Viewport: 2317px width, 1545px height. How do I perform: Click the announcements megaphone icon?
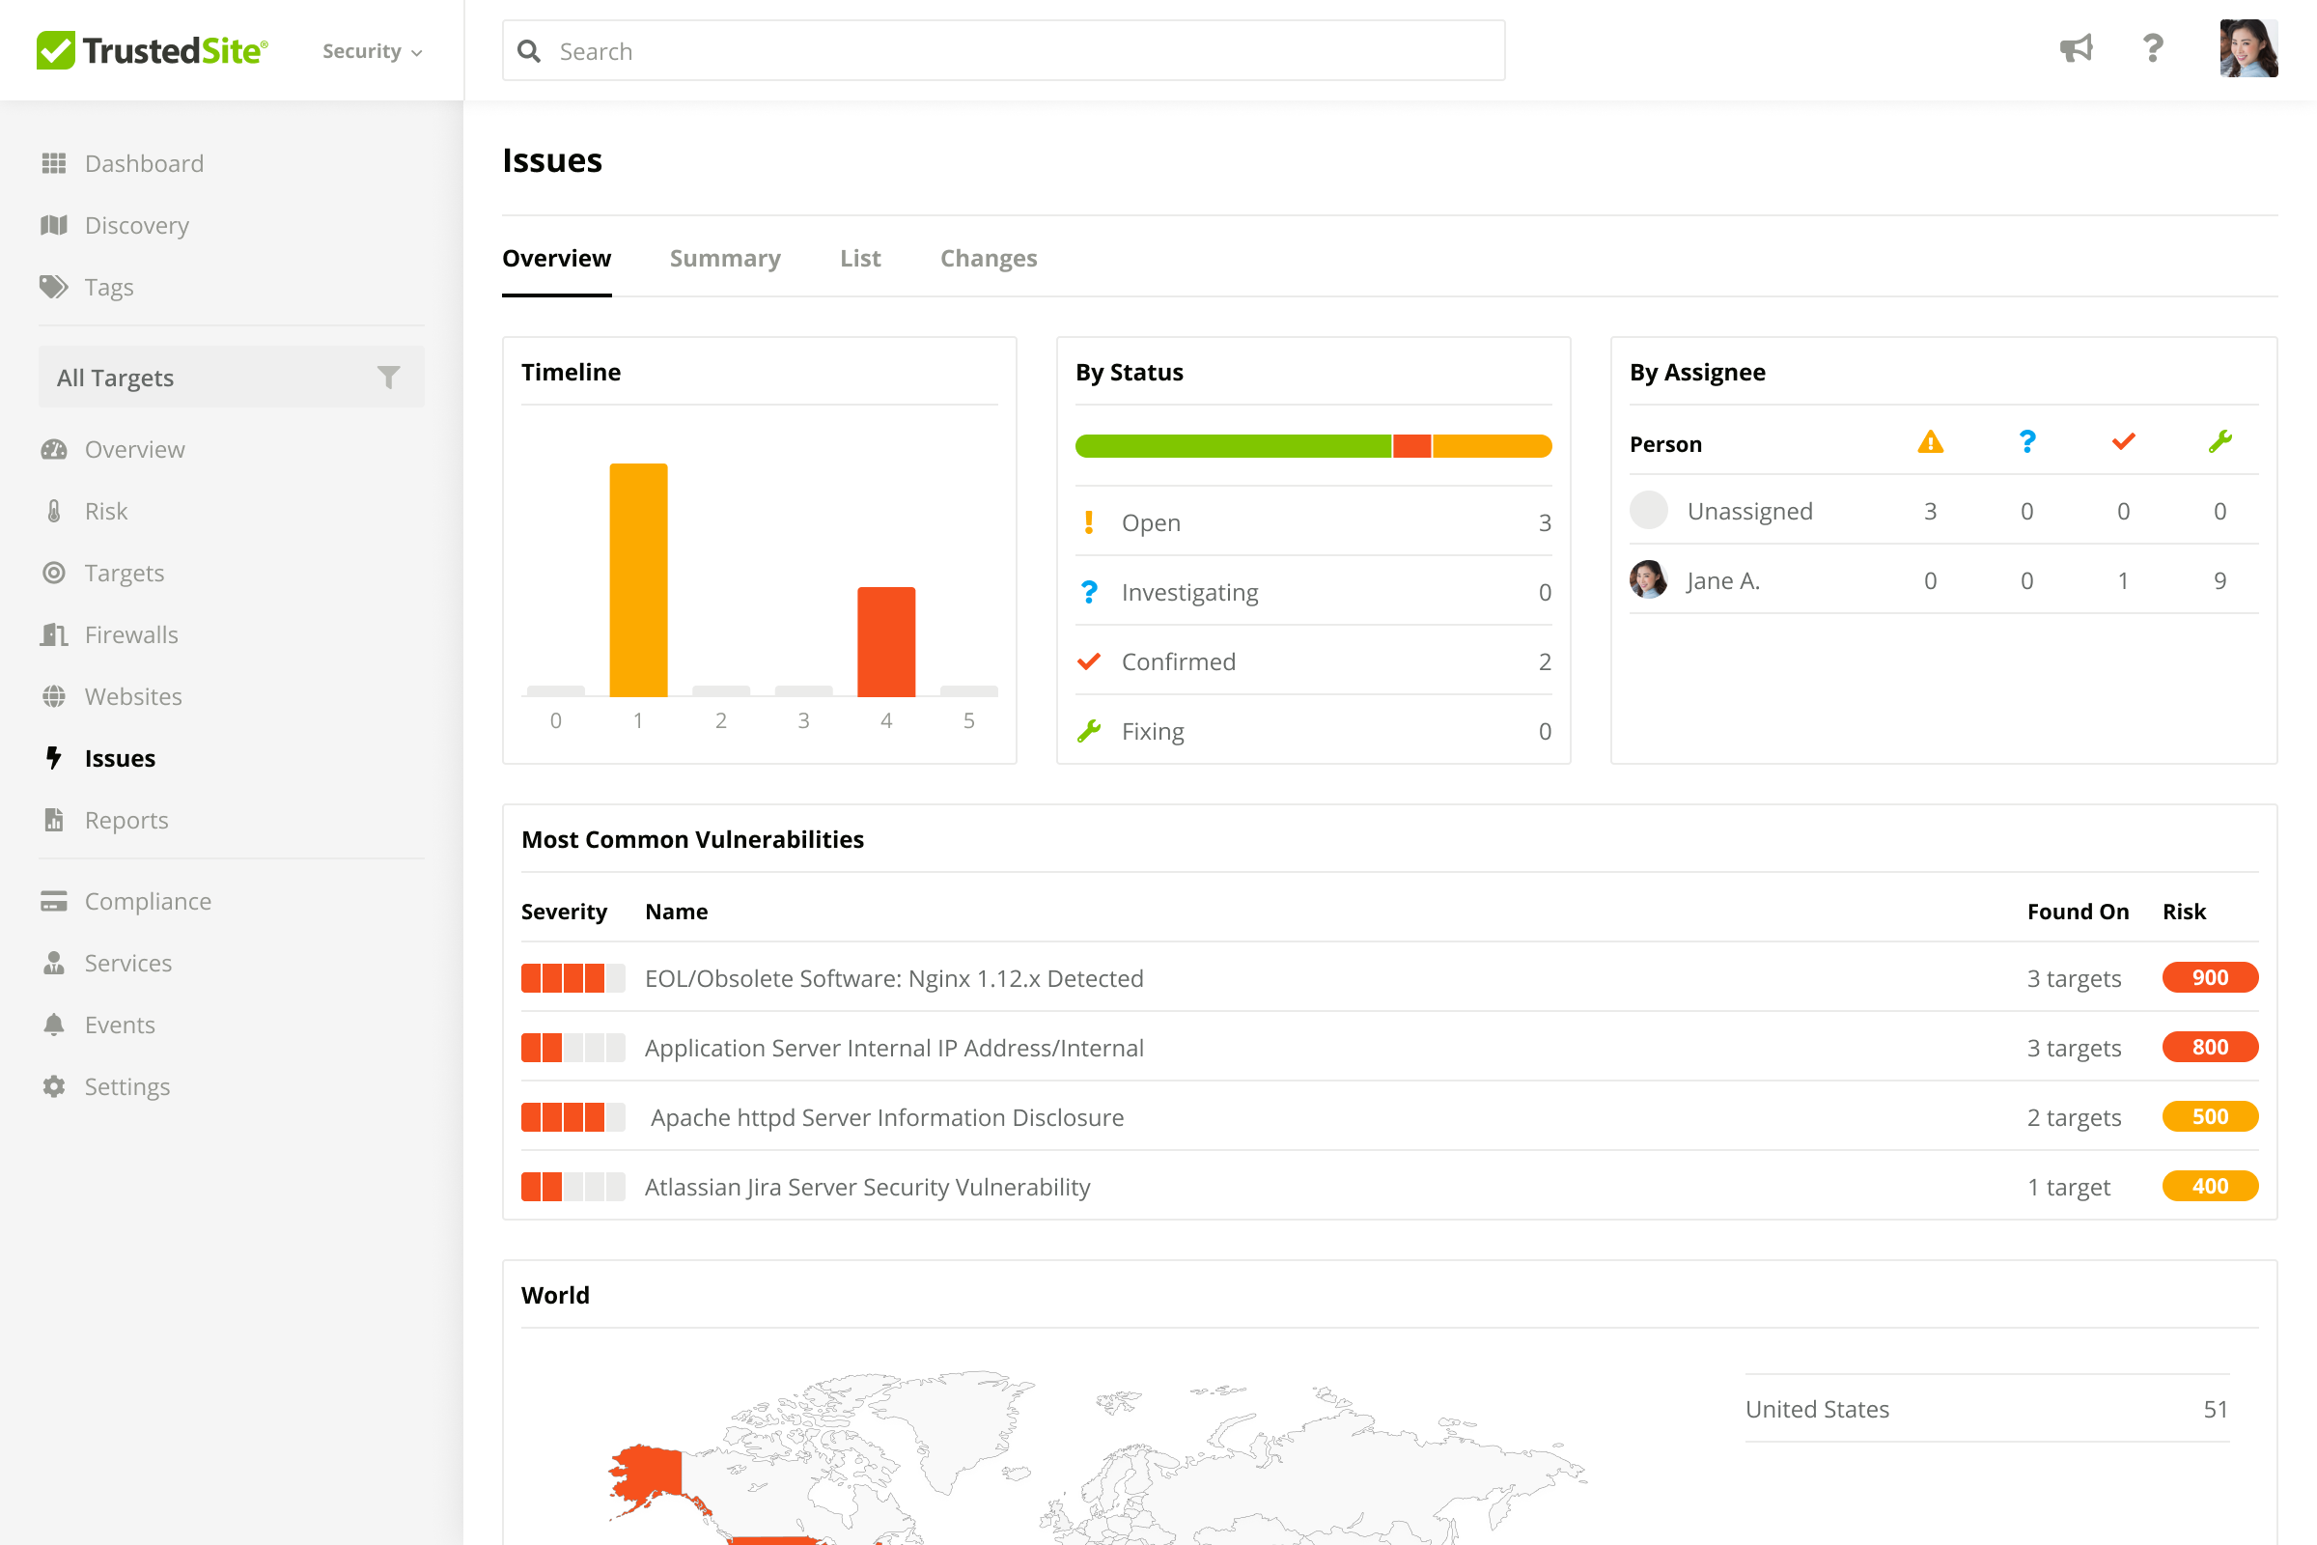point(2076,49)
